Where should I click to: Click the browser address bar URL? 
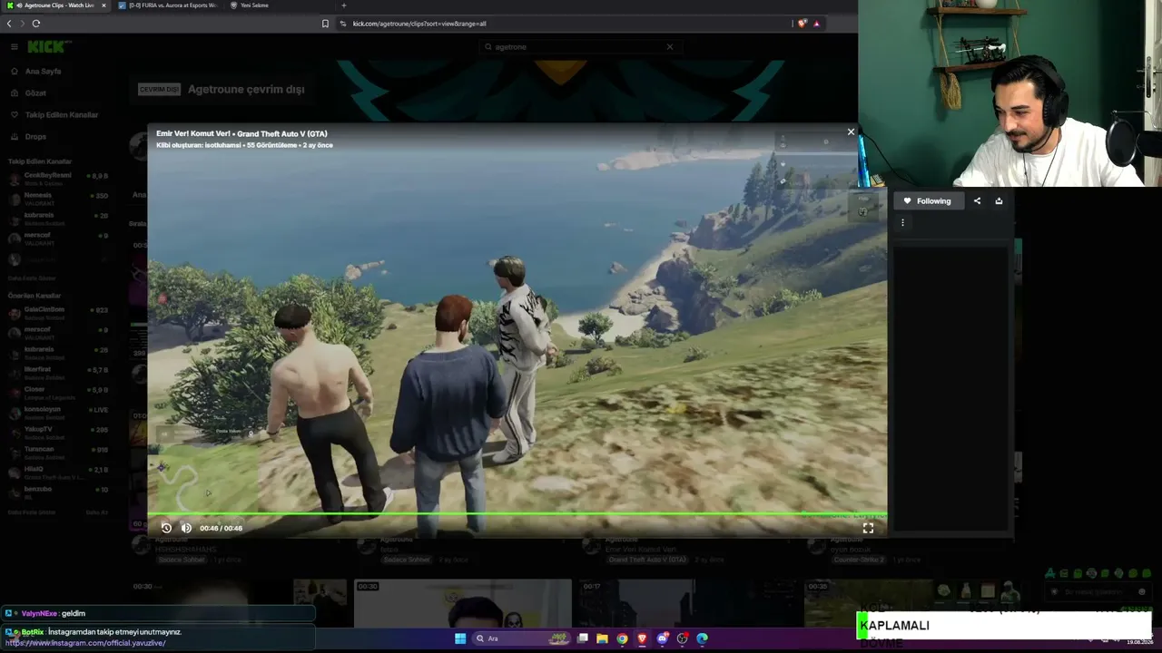(419, 24)
